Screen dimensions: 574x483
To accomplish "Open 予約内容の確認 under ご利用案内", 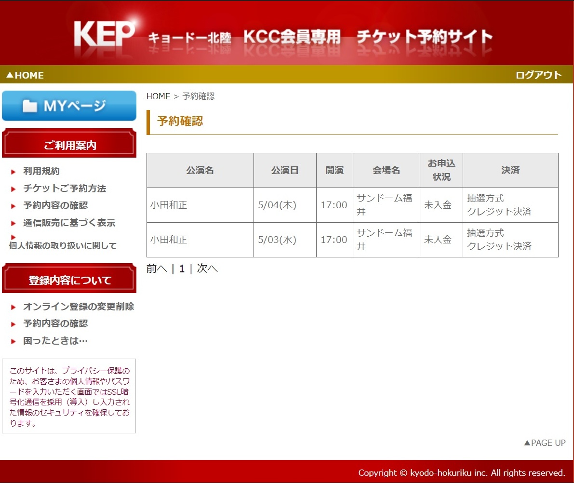I will coord(55,205).
